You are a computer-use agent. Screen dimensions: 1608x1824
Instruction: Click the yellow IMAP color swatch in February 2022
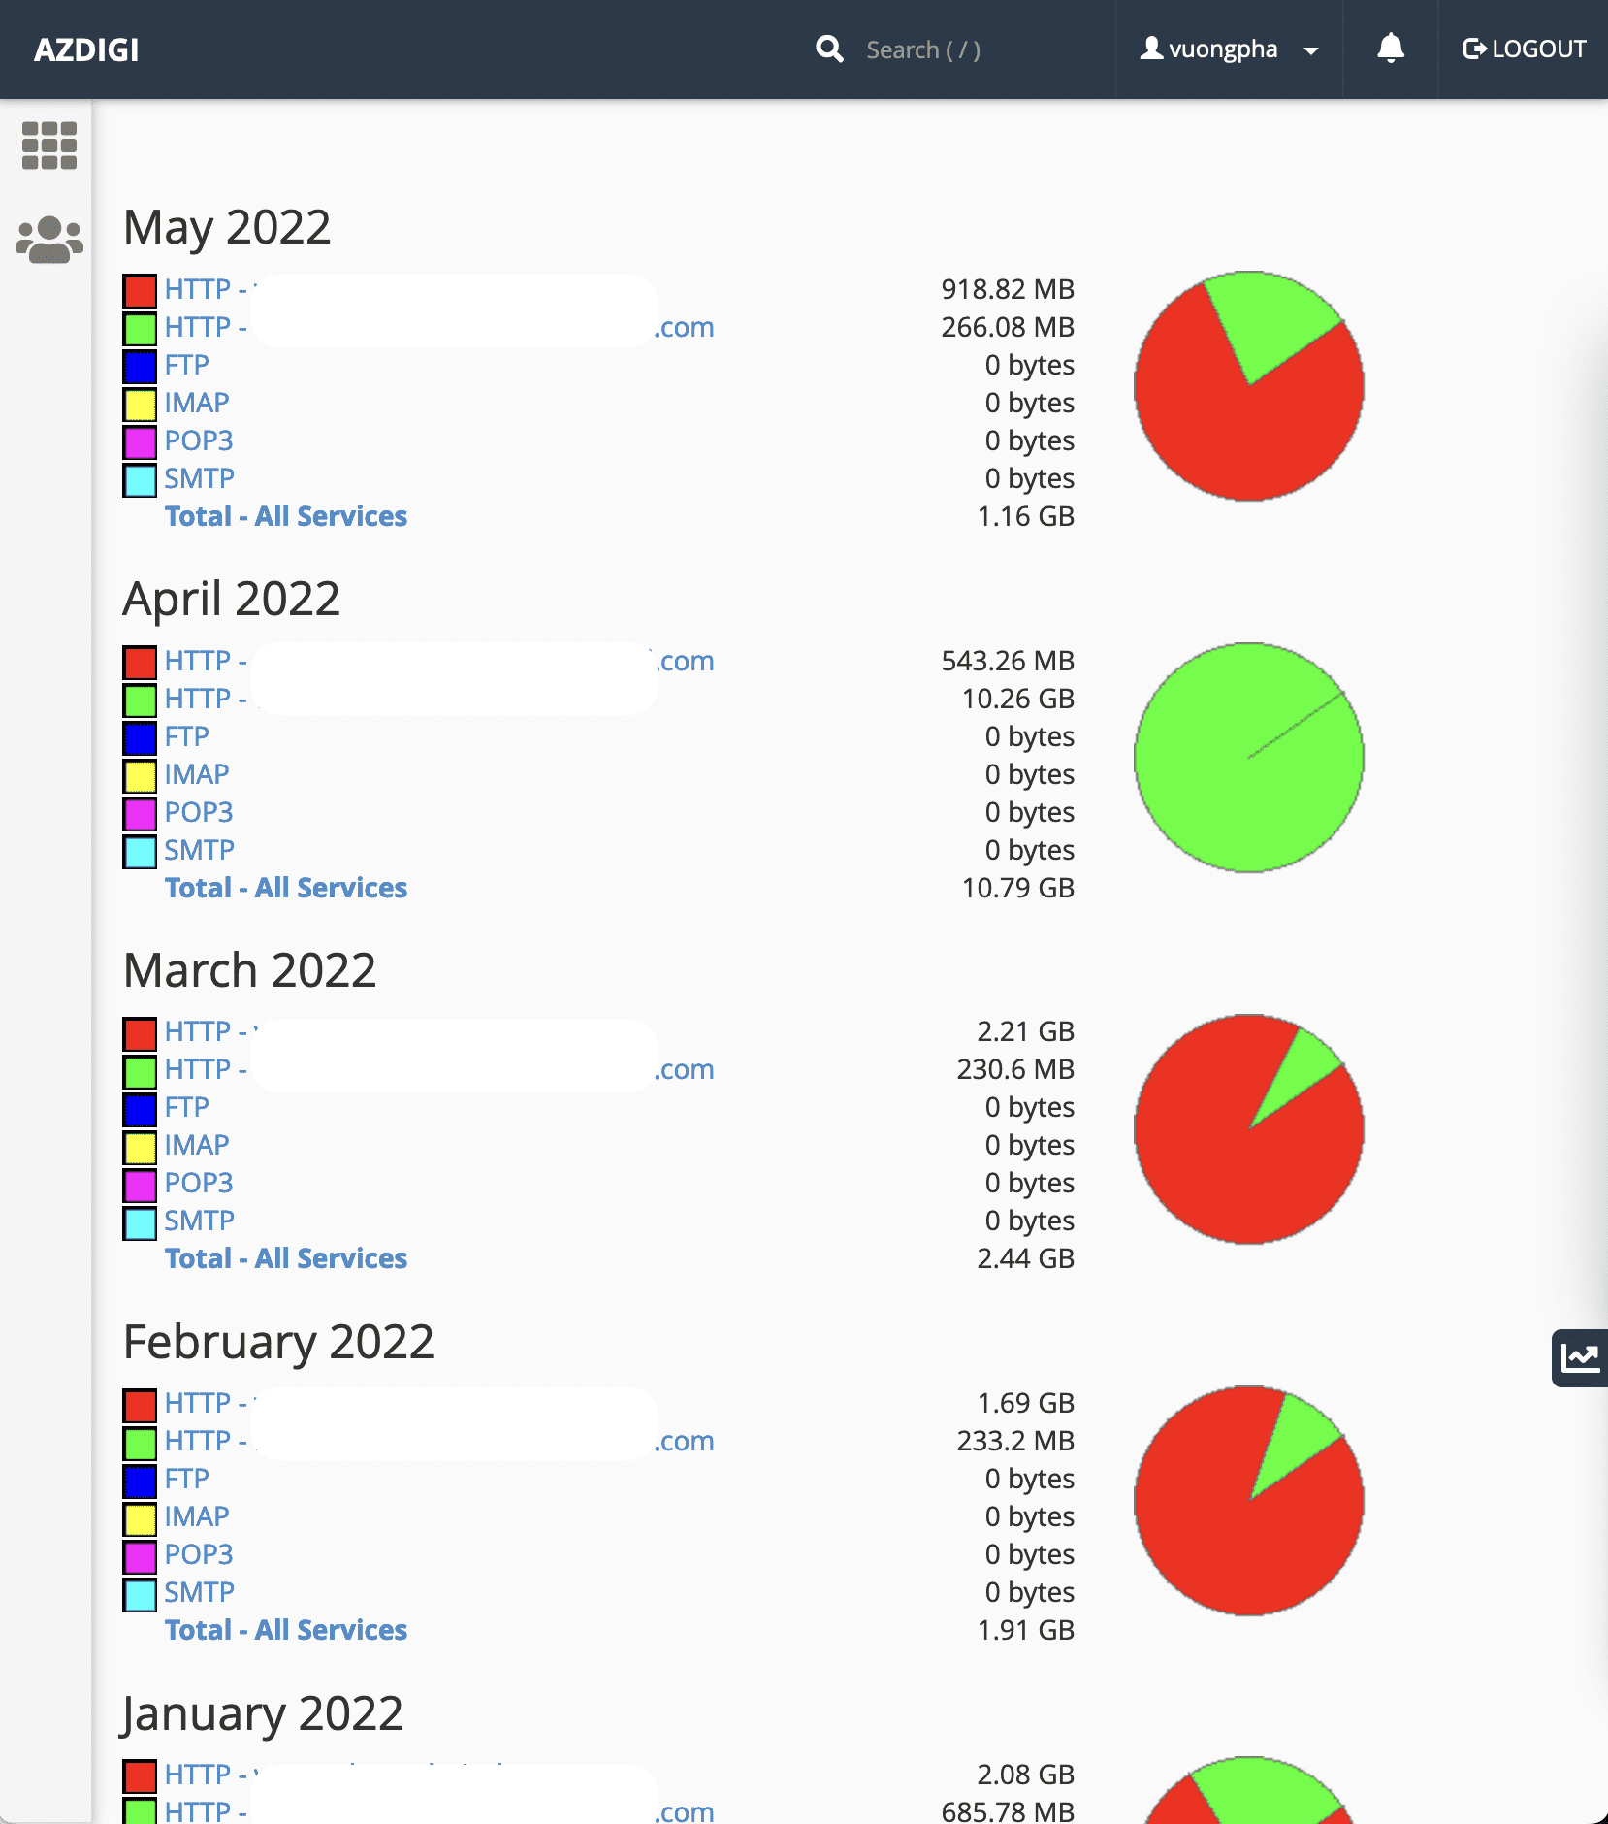138,1516
